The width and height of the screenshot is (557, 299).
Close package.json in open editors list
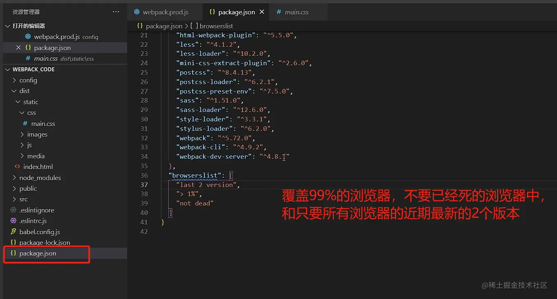18,48
